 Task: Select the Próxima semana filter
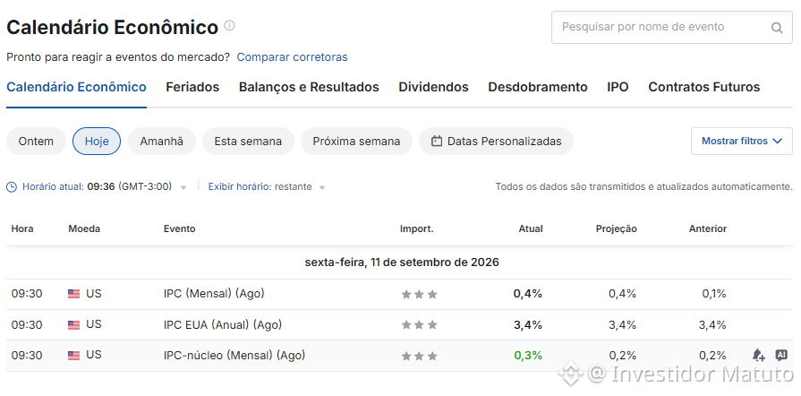click(x=356, y=142)
